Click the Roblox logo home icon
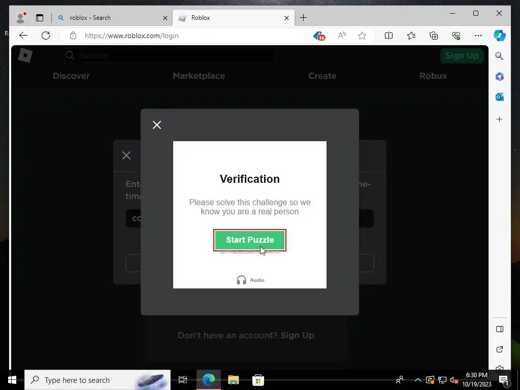Image resolution: width=520 pixels, height=390 pixels. tap(25, 55)
